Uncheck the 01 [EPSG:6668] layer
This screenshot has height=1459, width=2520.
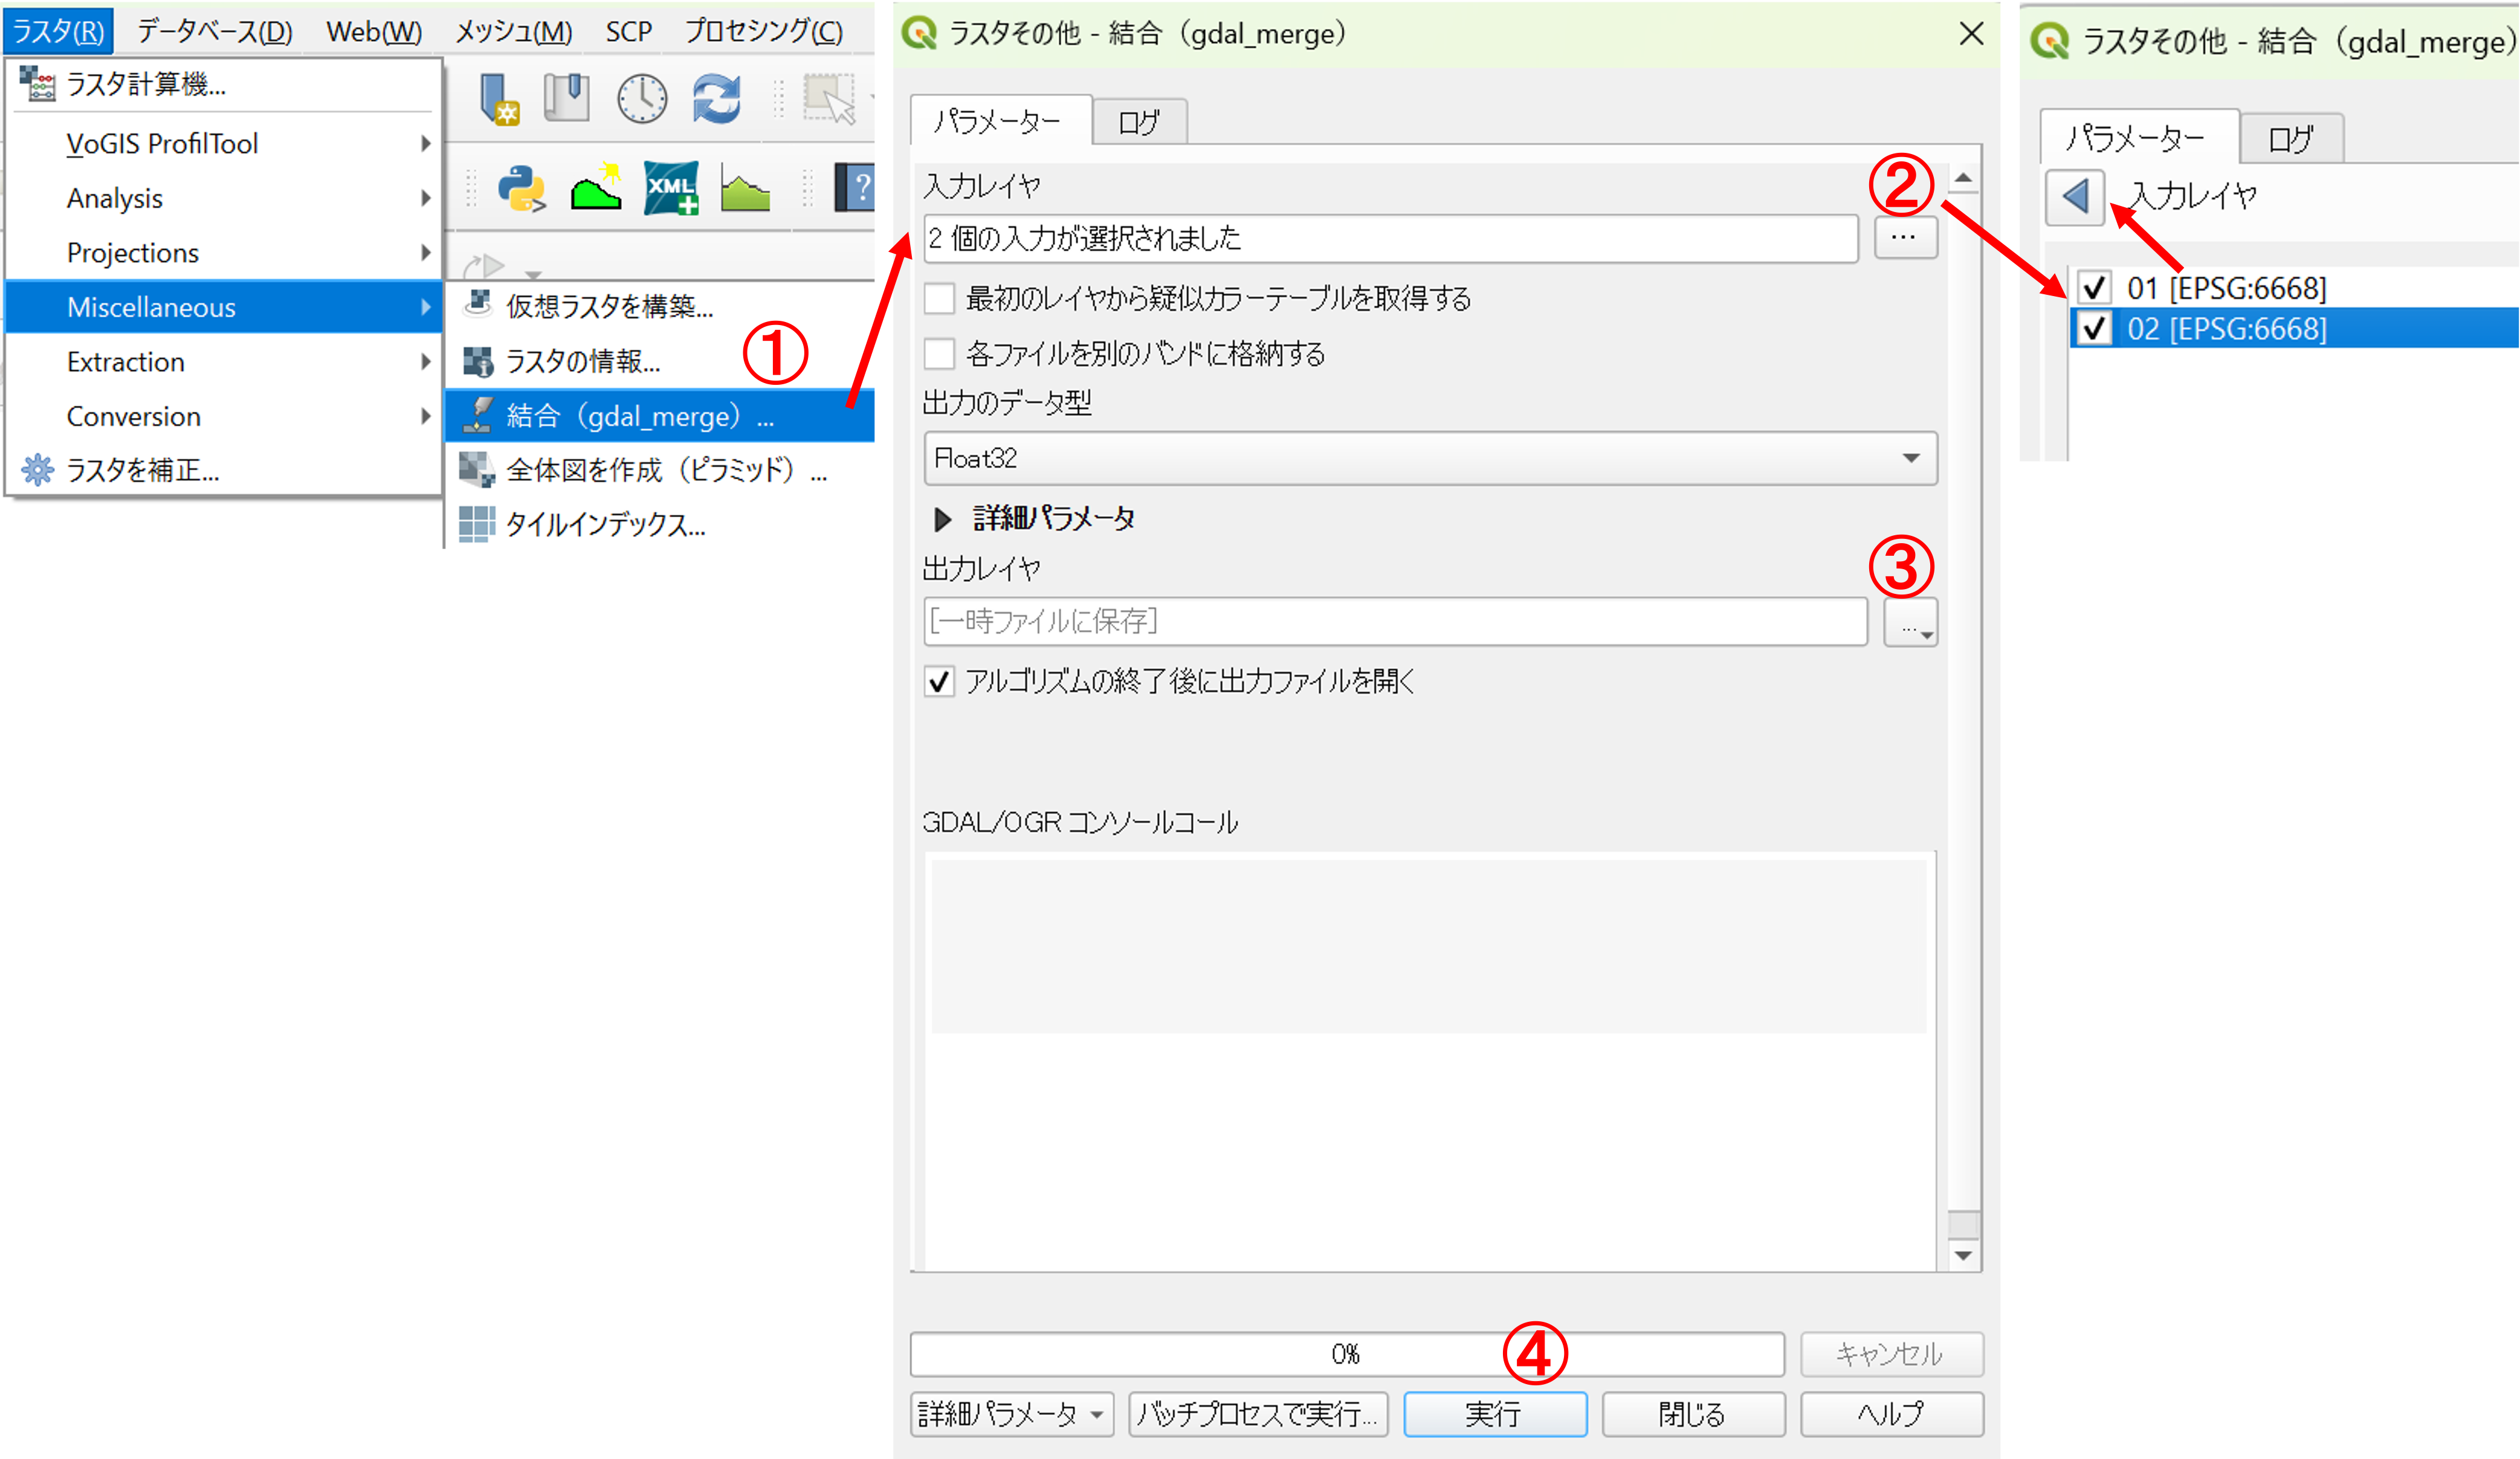coord(2094,288)
